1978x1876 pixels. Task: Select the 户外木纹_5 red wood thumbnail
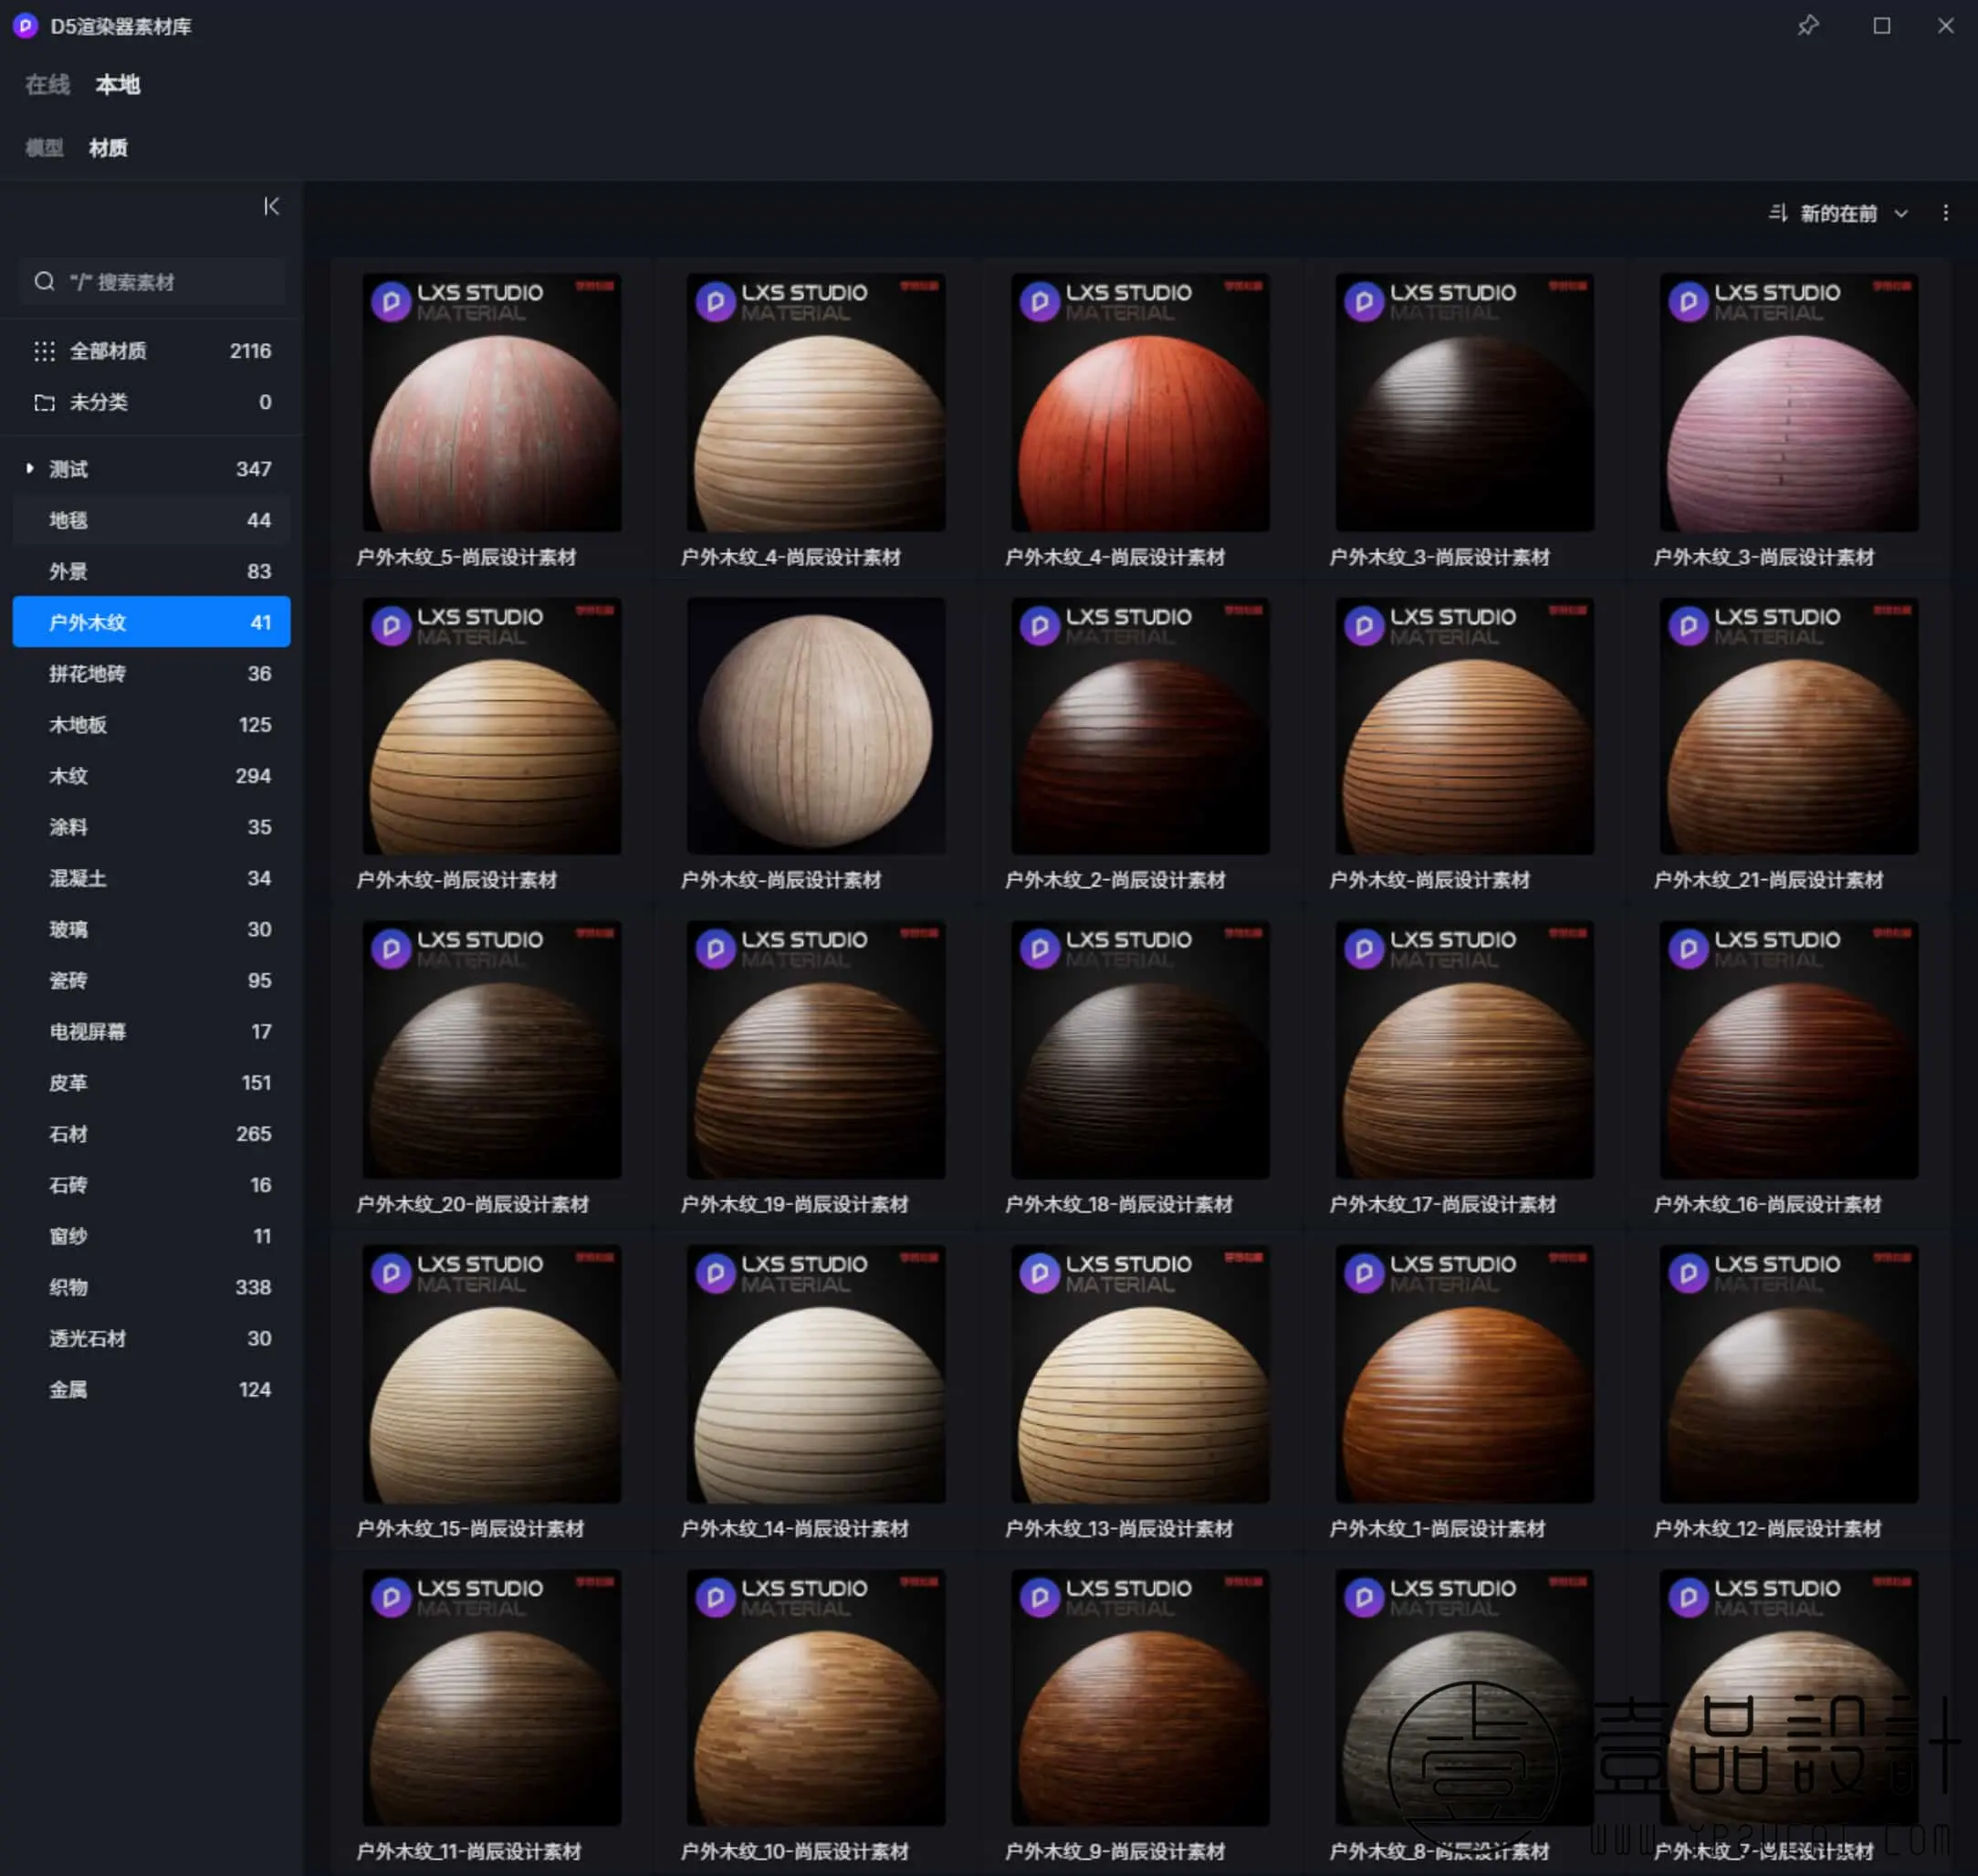(491, 402)
